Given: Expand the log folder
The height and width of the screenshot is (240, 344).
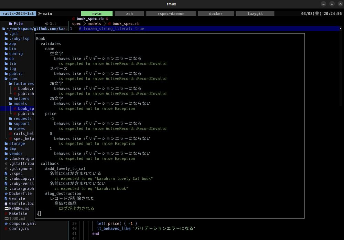Looking at the screenshot, I should [10, 69].
